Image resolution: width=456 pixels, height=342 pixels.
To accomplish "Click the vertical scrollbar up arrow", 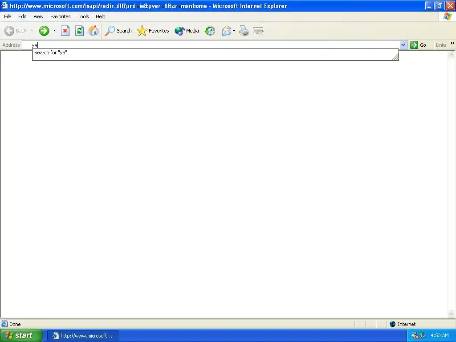I will (452, 54).
